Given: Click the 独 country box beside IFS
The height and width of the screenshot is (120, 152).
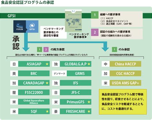Looking at the screenshot, I should pyautogui.click(x=56, y=83).
